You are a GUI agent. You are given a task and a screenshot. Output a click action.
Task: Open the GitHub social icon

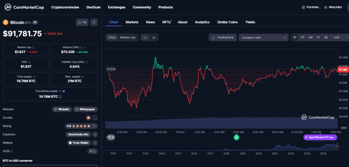[95, 117]
